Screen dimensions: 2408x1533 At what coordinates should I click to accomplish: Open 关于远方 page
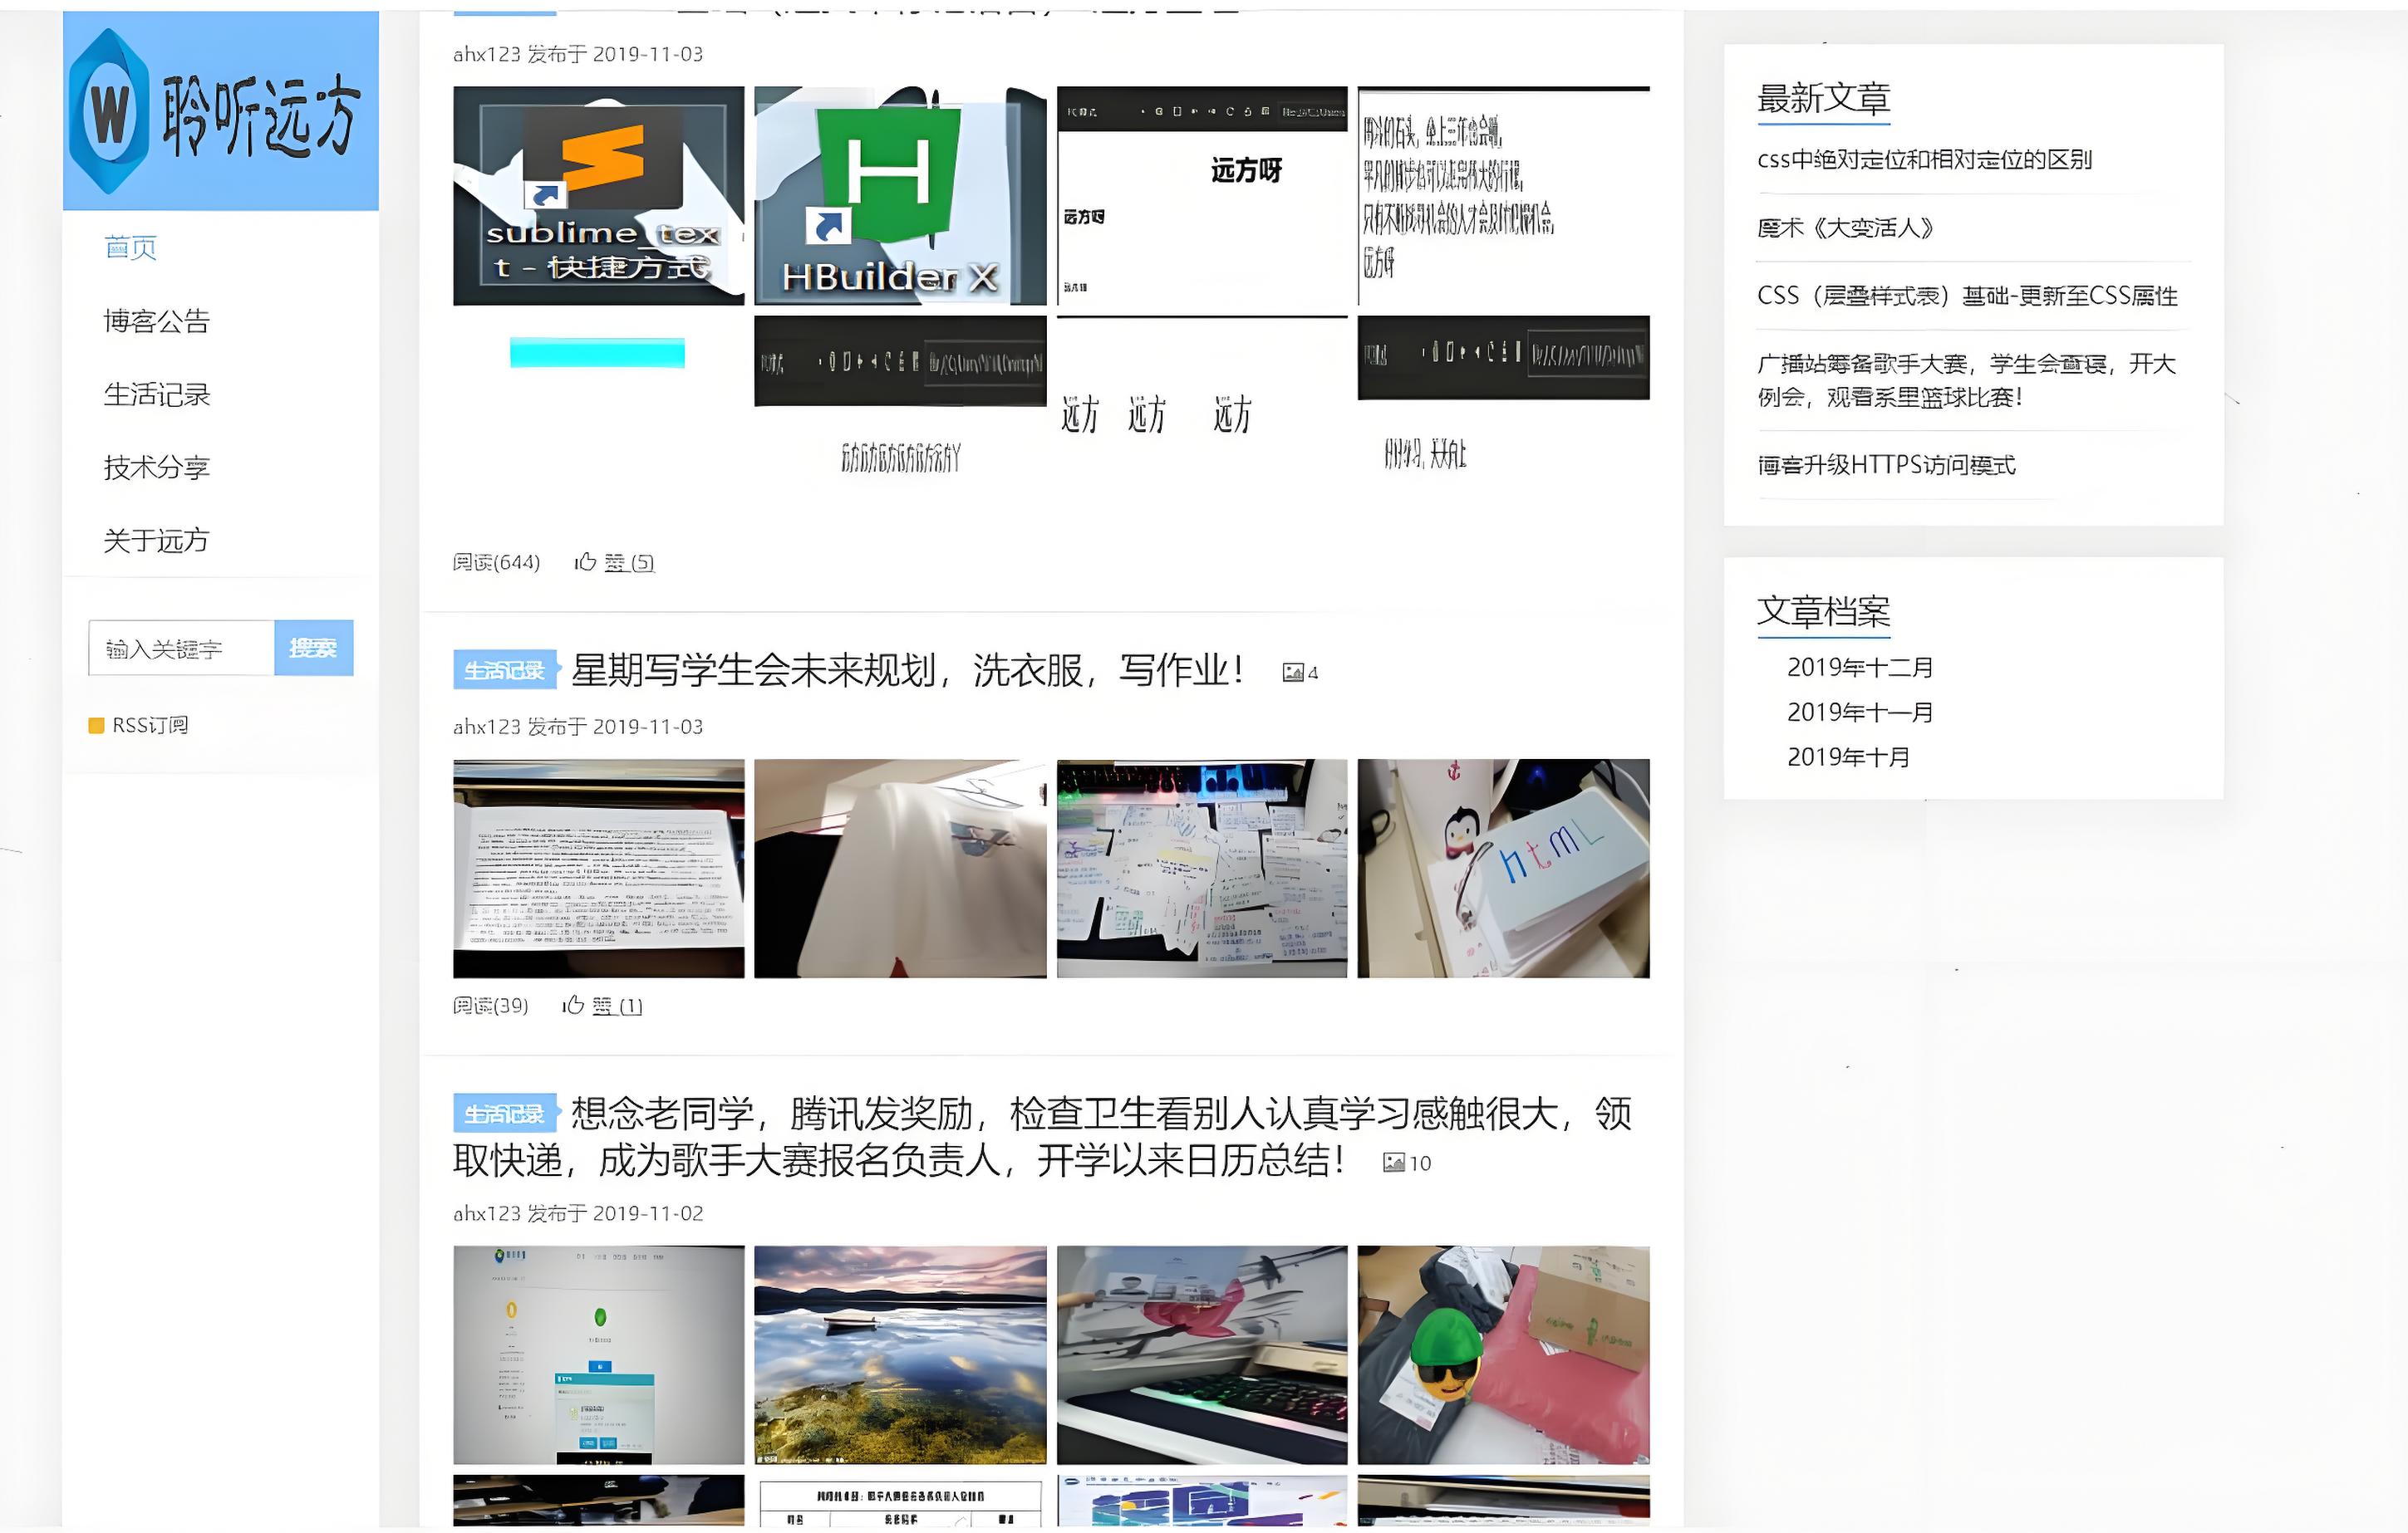pos(157,541)
